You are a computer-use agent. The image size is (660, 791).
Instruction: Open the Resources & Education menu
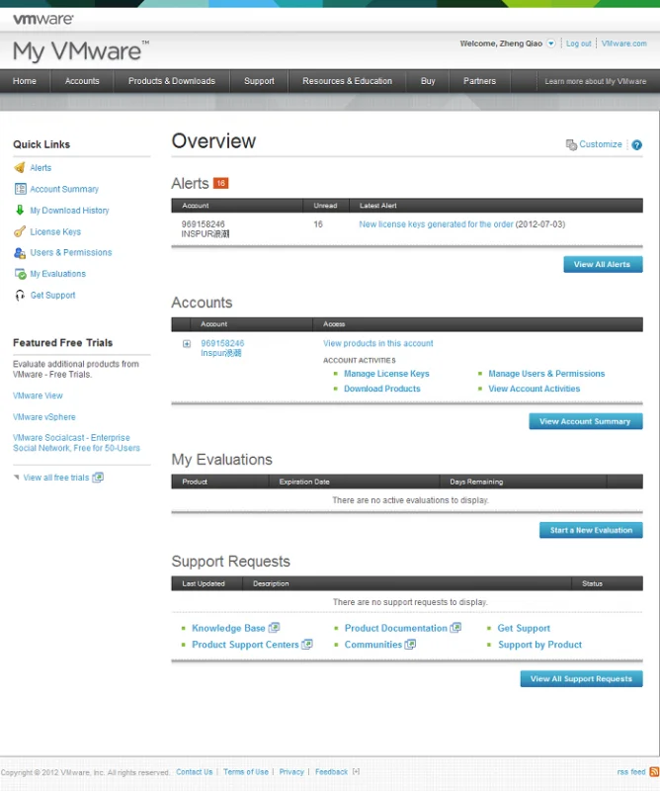tap(347, 81)
